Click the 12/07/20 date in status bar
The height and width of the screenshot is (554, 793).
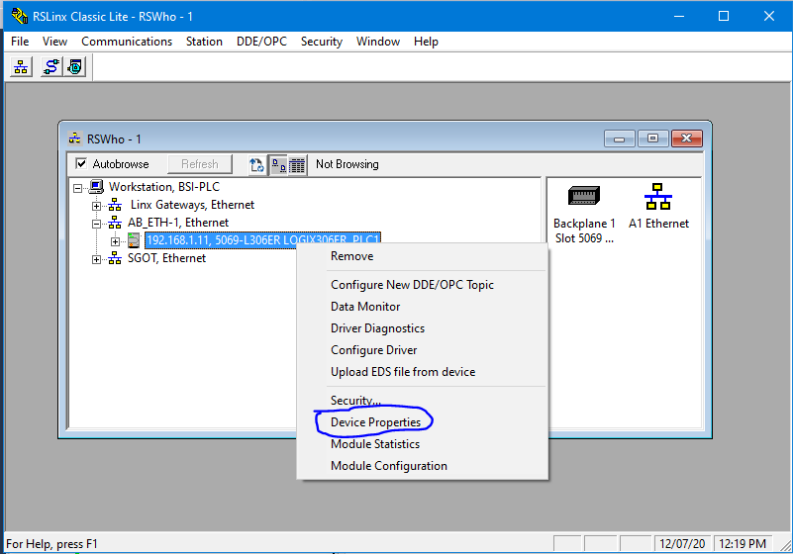click(x=682, y=544)
